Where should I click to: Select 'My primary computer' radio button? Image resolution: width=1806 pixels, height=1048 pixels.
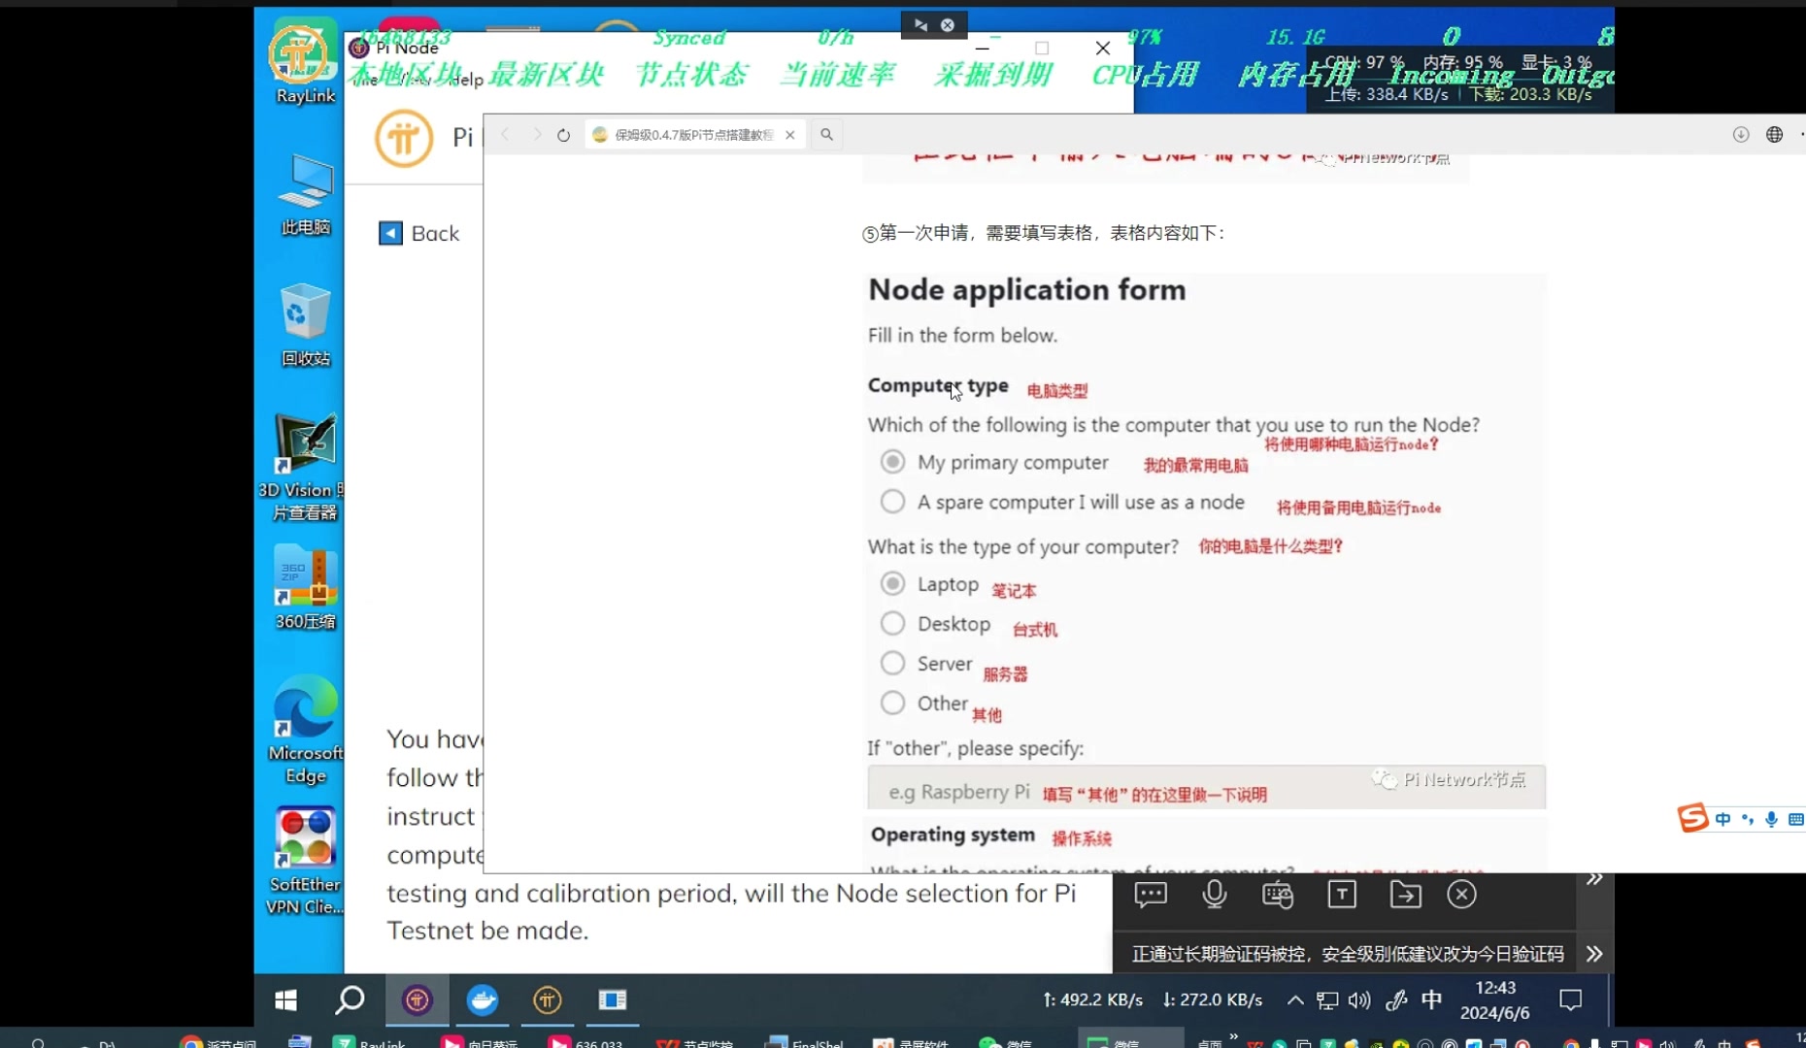click(892, 461)
